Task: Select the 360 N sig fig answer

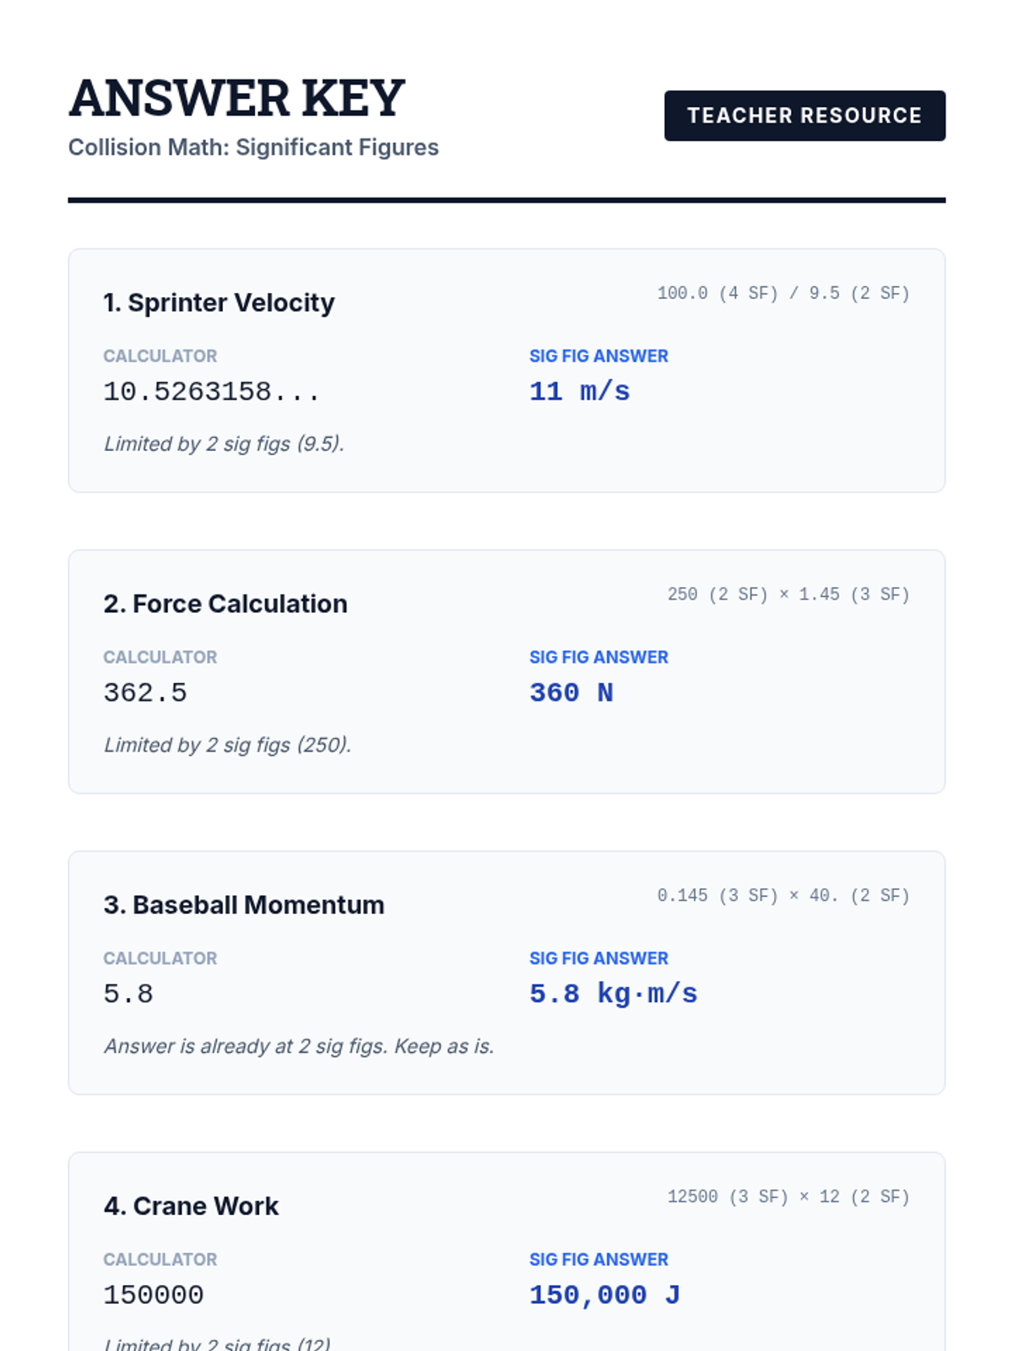Action: [571, 693]
